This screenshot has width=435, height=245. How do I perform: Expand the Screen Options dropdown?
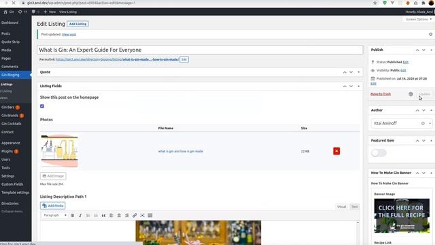(x=419, y=20)
